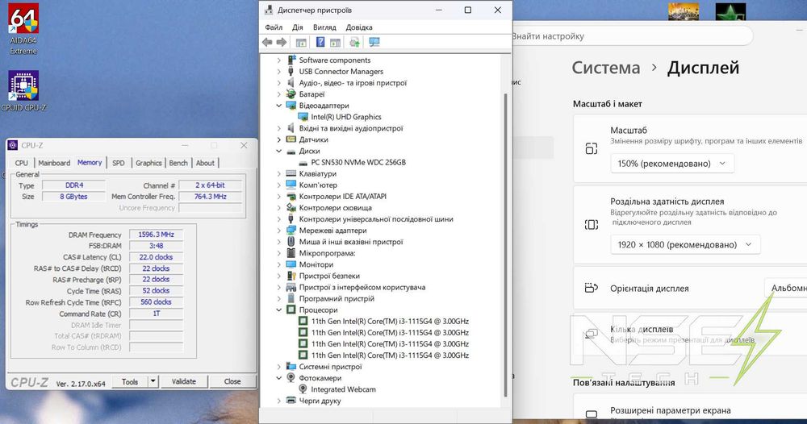The image size is (807, 424).
Task: Open the AIDA64 Extreme desktop shortcut
Action: tap(23, 29)
